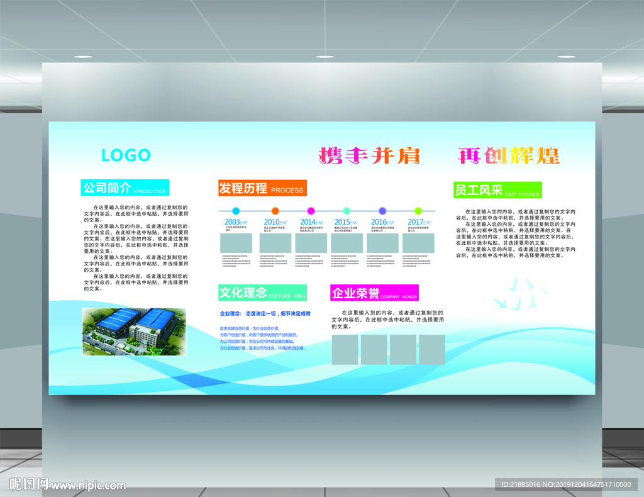Click the 2015 teal timeline dot
The height and width of the screenshot is (497, 644).
(347, 211)
